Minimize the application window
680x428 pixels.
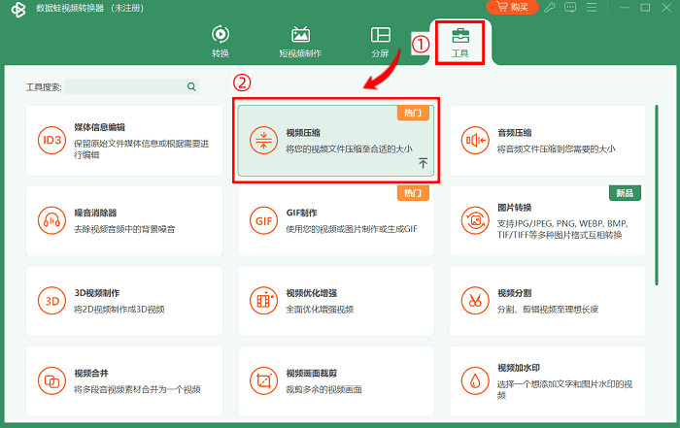tap(625, 8)
